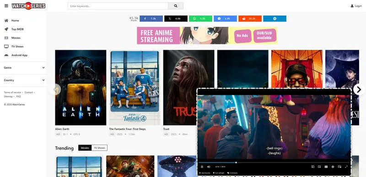
Task: Open the Sitemap link
Action: (8, 96)
